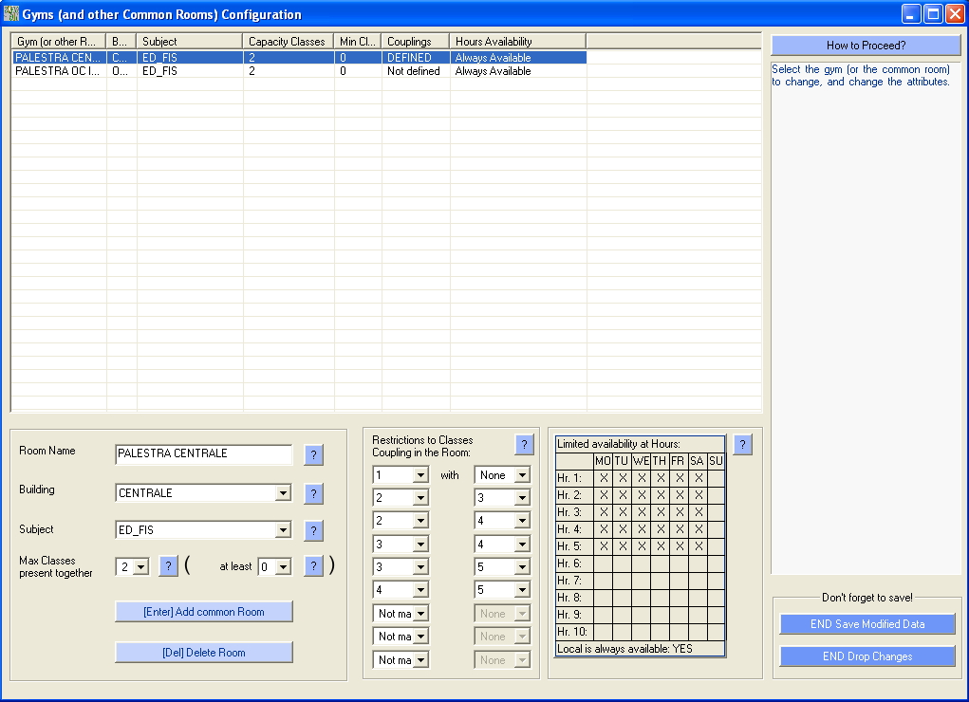
Task: Toggle availability cell Hr. 2 Tuesday
Action: [623, 495]
